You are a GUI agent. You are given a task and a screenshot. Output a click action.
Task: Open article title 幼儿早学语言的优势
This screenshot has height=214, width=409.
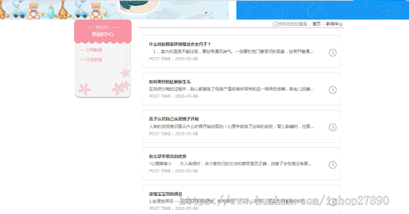click(168, 156)
